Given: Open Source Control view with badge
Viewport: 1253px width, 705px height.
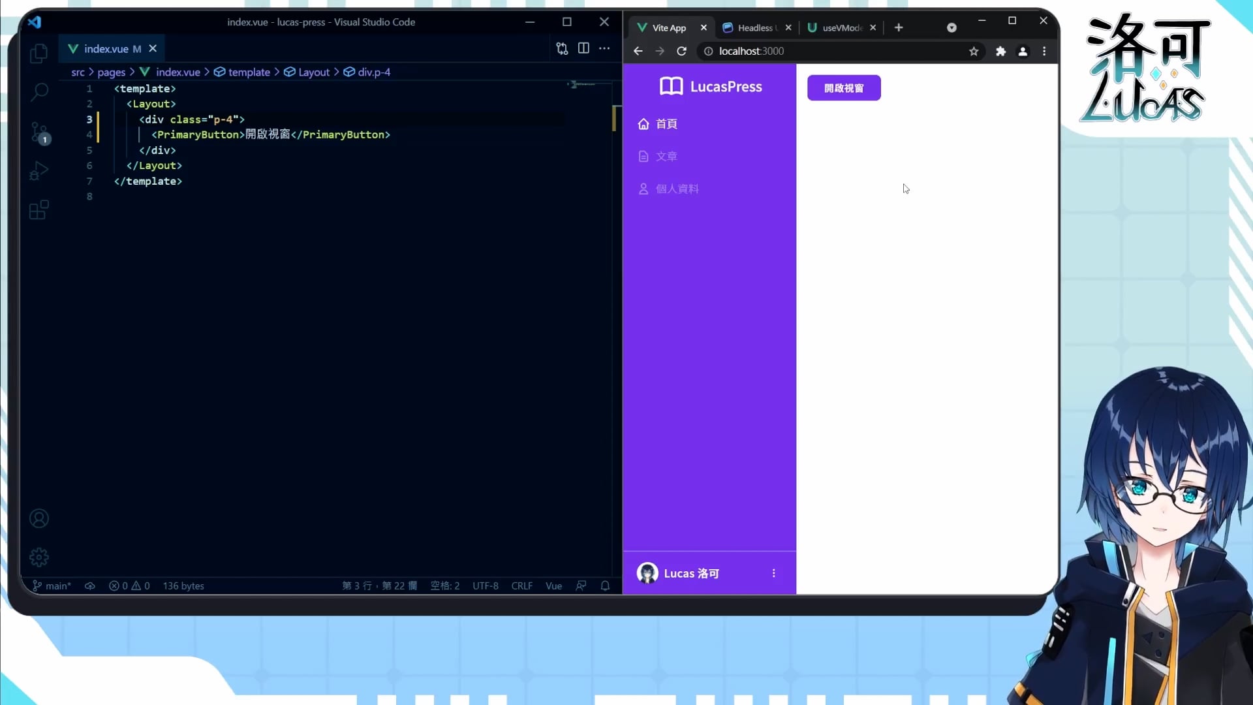Looking at the screenshot, I should tap(39, 133).
